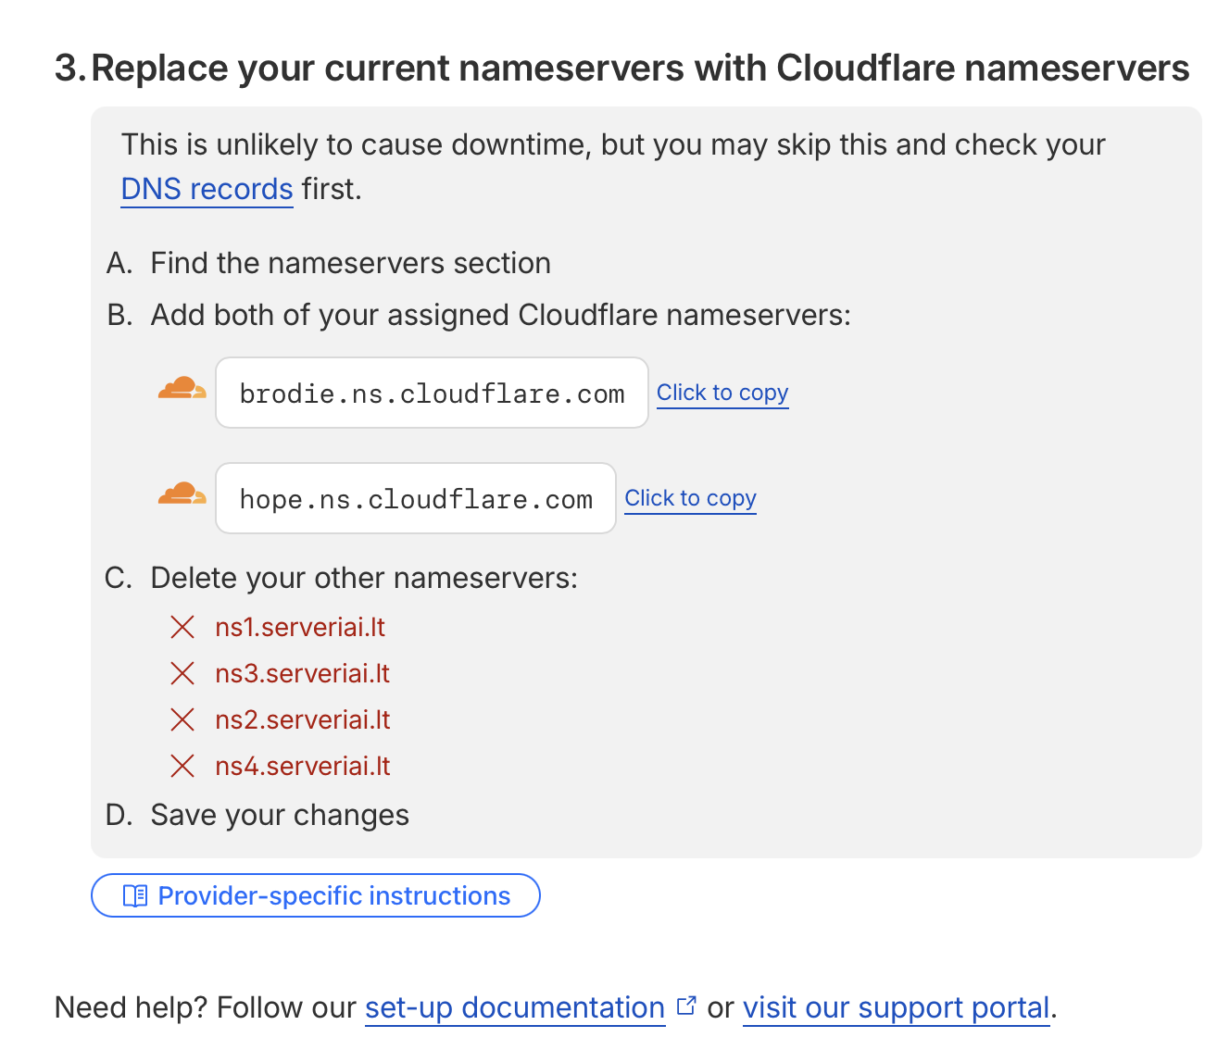The image size is (1230, 1050).
Task: Copy the hope.ns.cloudflare.com nameserver
Action: tap(690, 498)
